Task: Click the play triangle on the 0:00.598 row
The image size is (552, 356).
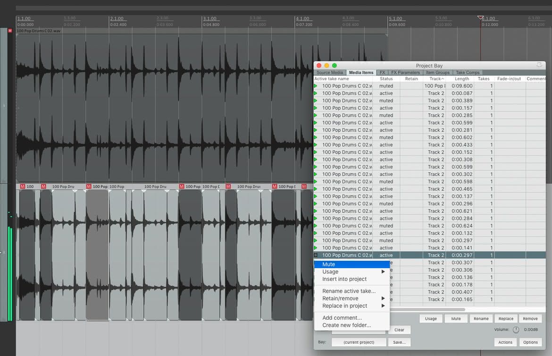Action: (316, 182)
